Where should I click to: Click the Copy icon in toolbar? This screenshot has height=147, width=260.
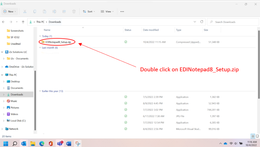click(x=35, y=11)
